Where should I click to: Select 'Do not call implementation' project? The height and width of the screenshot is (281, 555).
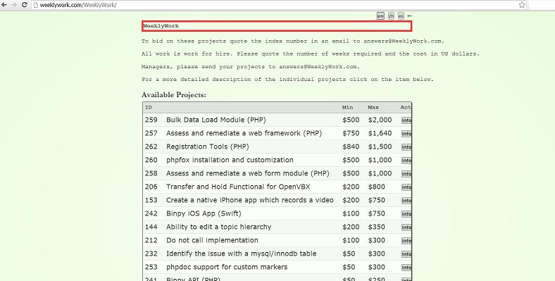[x=212, y=240]
